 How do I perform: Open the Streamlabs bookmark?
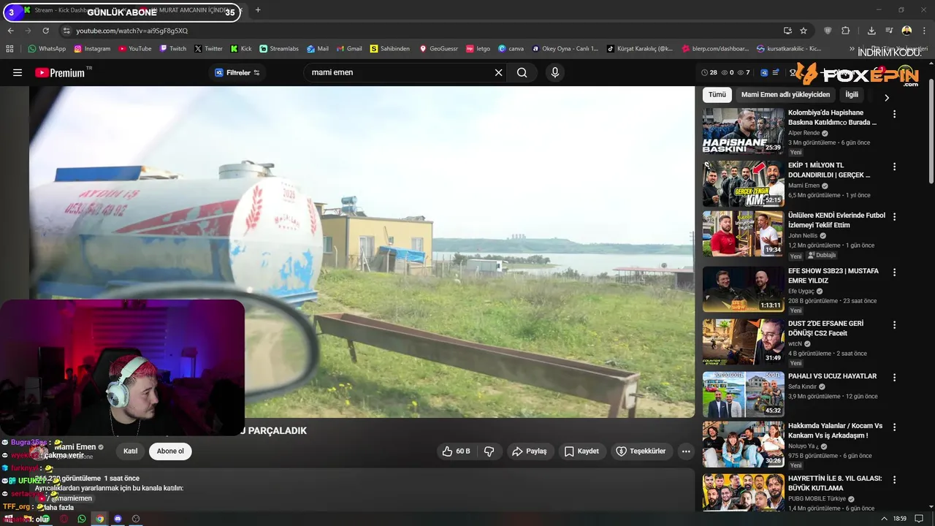279,49
